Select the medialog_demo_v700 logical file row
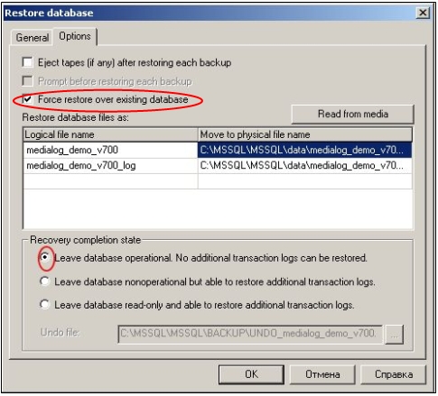Screen dimensions: 438x396 110,150
